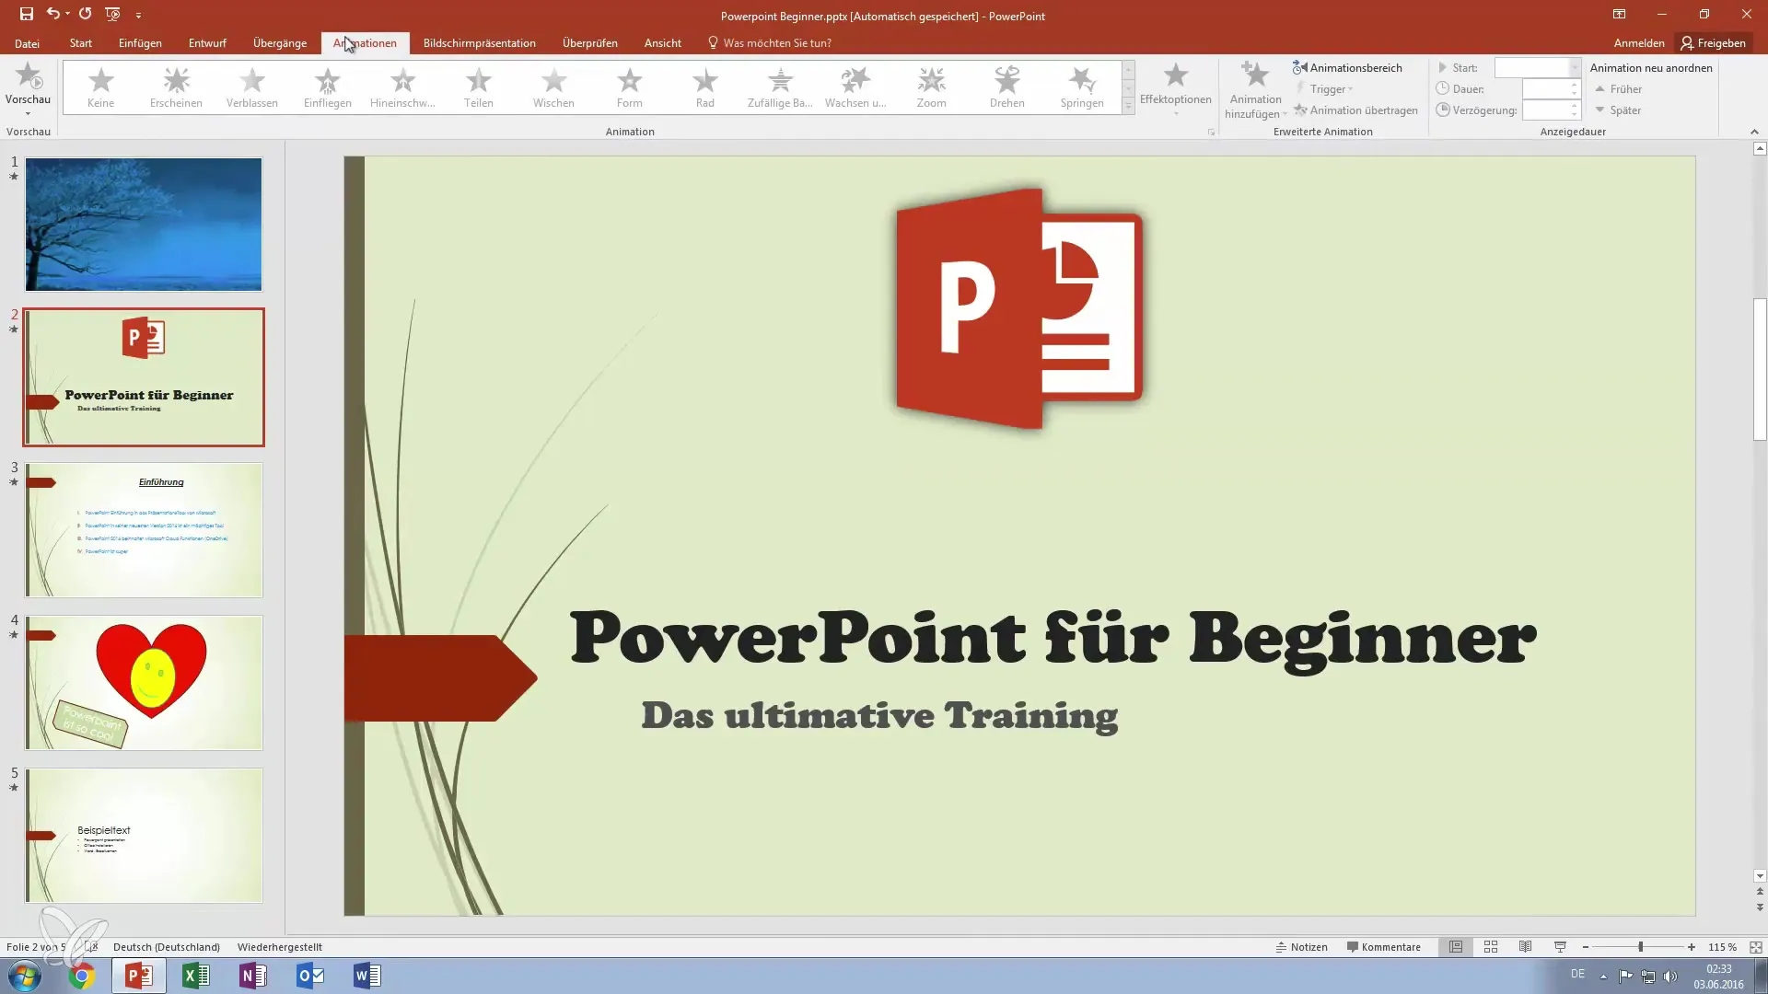Apply the Wachsen und Bewegen animation
Image resolution: width=1768 pixels, height=994 pixels.
855,87
